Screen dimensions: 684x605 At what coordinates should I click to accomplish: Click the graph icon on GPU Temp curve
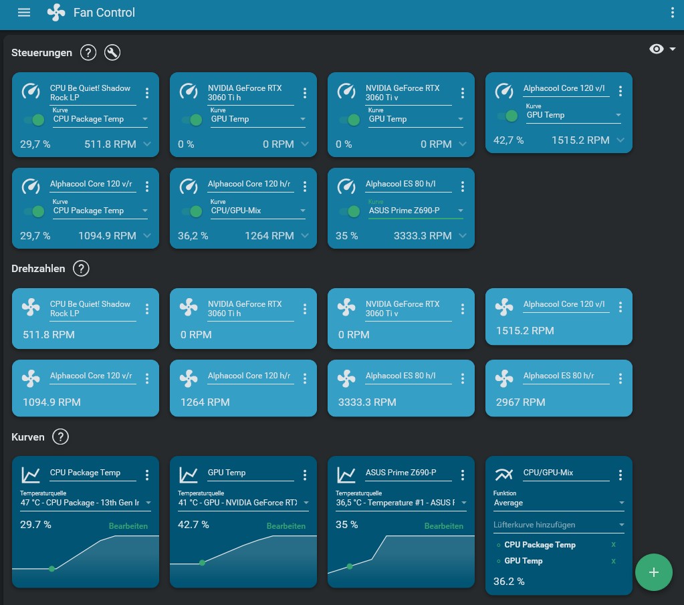189,475
